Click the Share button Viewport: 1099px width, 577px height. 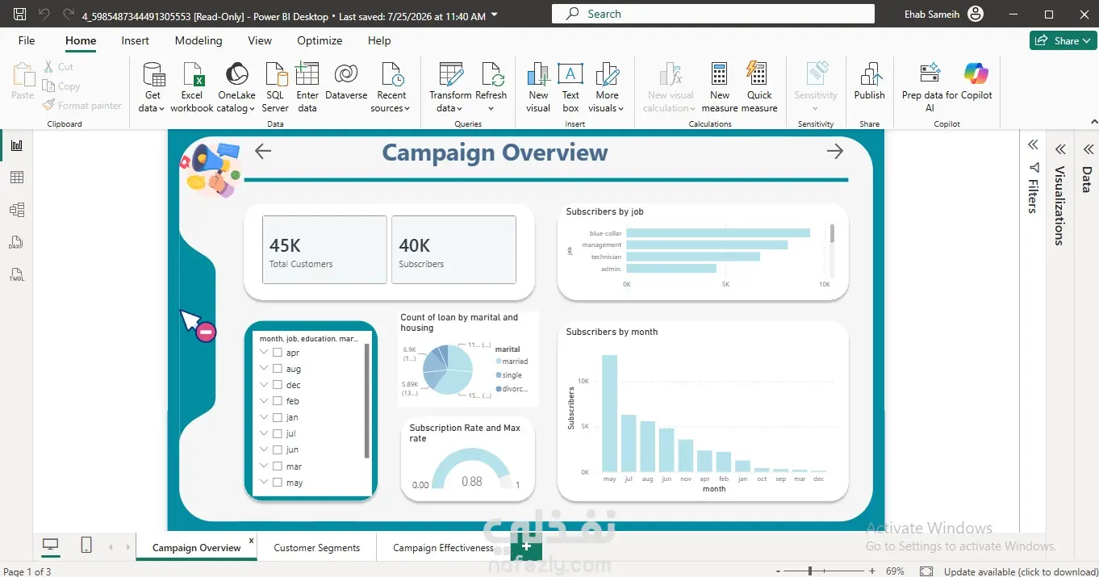tap(1063, 40)
